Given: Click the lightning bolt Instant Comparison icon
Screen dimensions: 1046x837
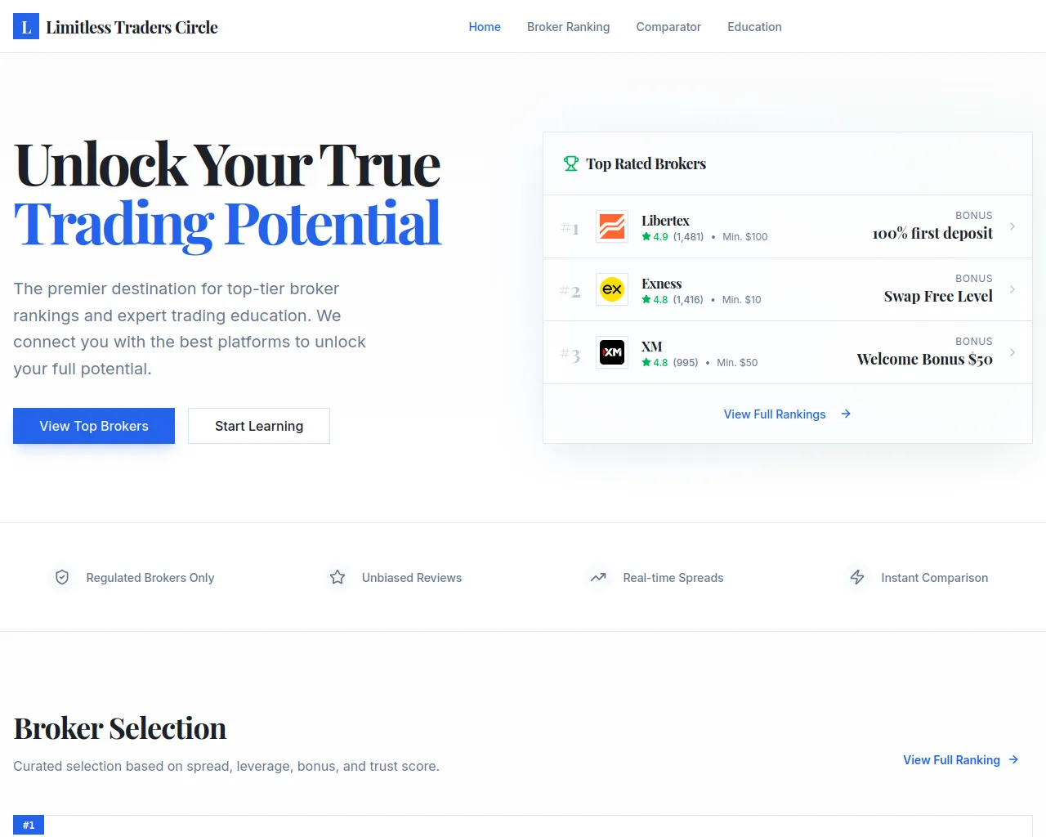Looking at the screenshot, I should pos(857,578).
